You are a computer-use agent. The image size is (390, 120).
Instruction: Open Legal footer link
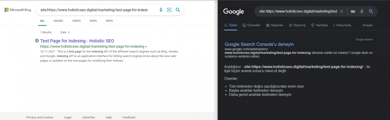(x=68, y=117)
